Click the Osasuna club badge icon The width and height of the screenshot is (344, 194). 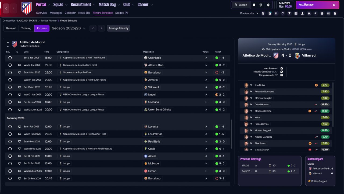146,102
